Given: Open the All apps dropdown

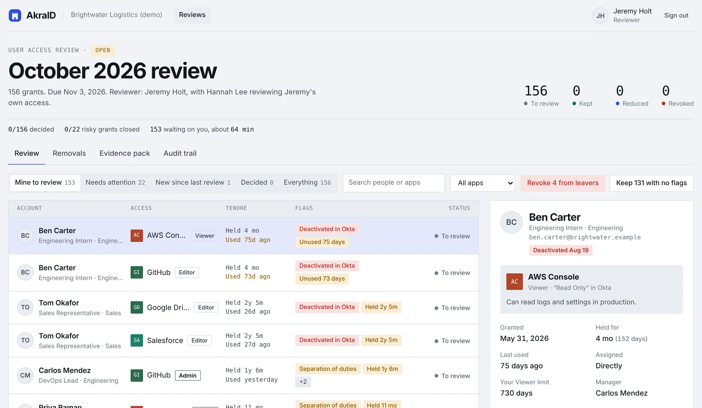Looking at the screenshot, I should click(x=483, y=183).
